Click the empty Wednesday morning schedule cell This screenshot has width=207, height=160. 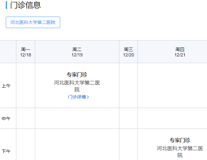coord(128,85)
